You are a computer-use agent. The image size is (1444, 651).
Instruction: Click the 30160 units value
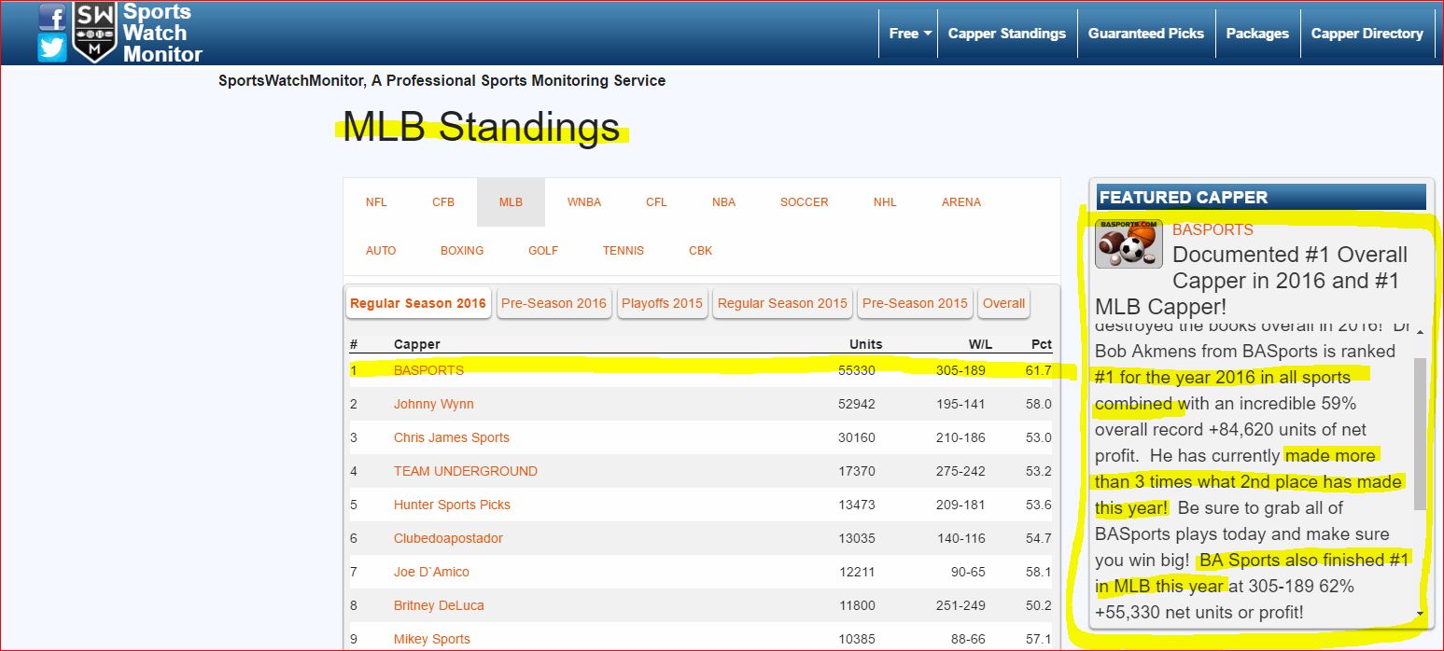(x=857, y=437)
